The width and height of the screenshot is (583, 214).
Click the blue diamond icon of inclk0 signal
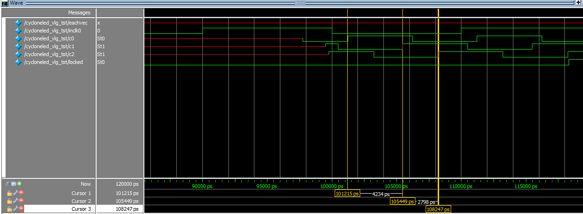tap(18, 31)
